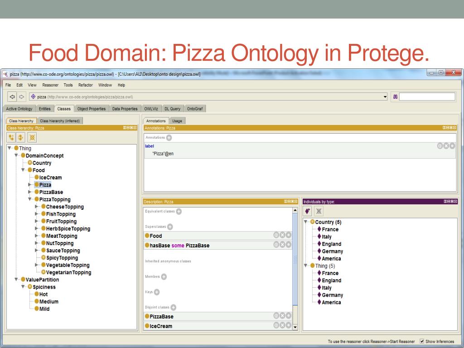Switch to the Object Properties tab
Image resolution: width=464 pixels, height=348 pixels.
92,109
